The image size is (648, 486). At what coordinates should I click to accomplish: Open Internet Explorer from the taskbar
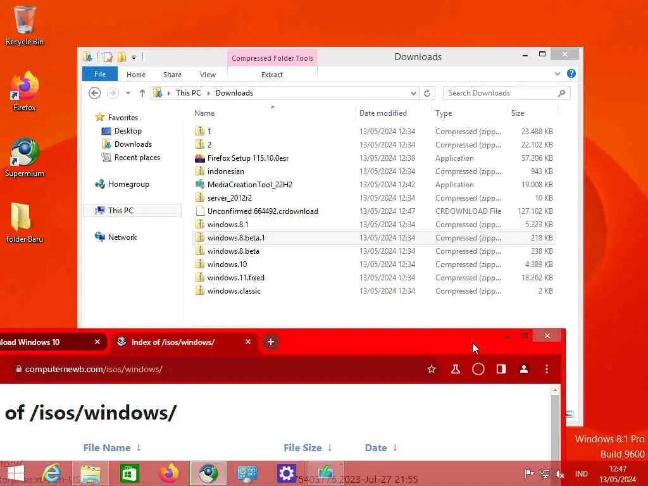pyautogui.click(x=53, y=473)
